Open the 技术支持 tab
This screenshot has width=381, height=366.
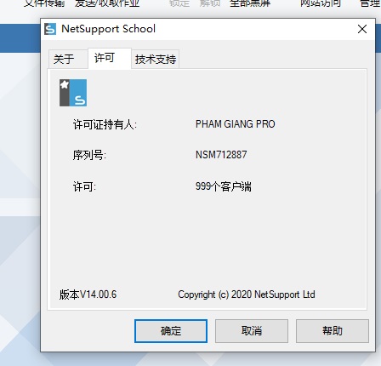[x=156, y=59]
